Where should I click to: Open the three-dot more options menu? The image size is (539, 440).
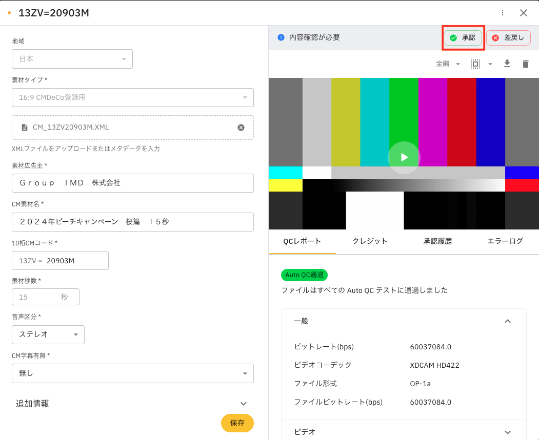click(503, 13)
